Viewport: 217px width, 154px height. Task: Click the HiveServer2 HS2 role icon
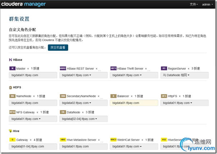[x=164, y=140]
